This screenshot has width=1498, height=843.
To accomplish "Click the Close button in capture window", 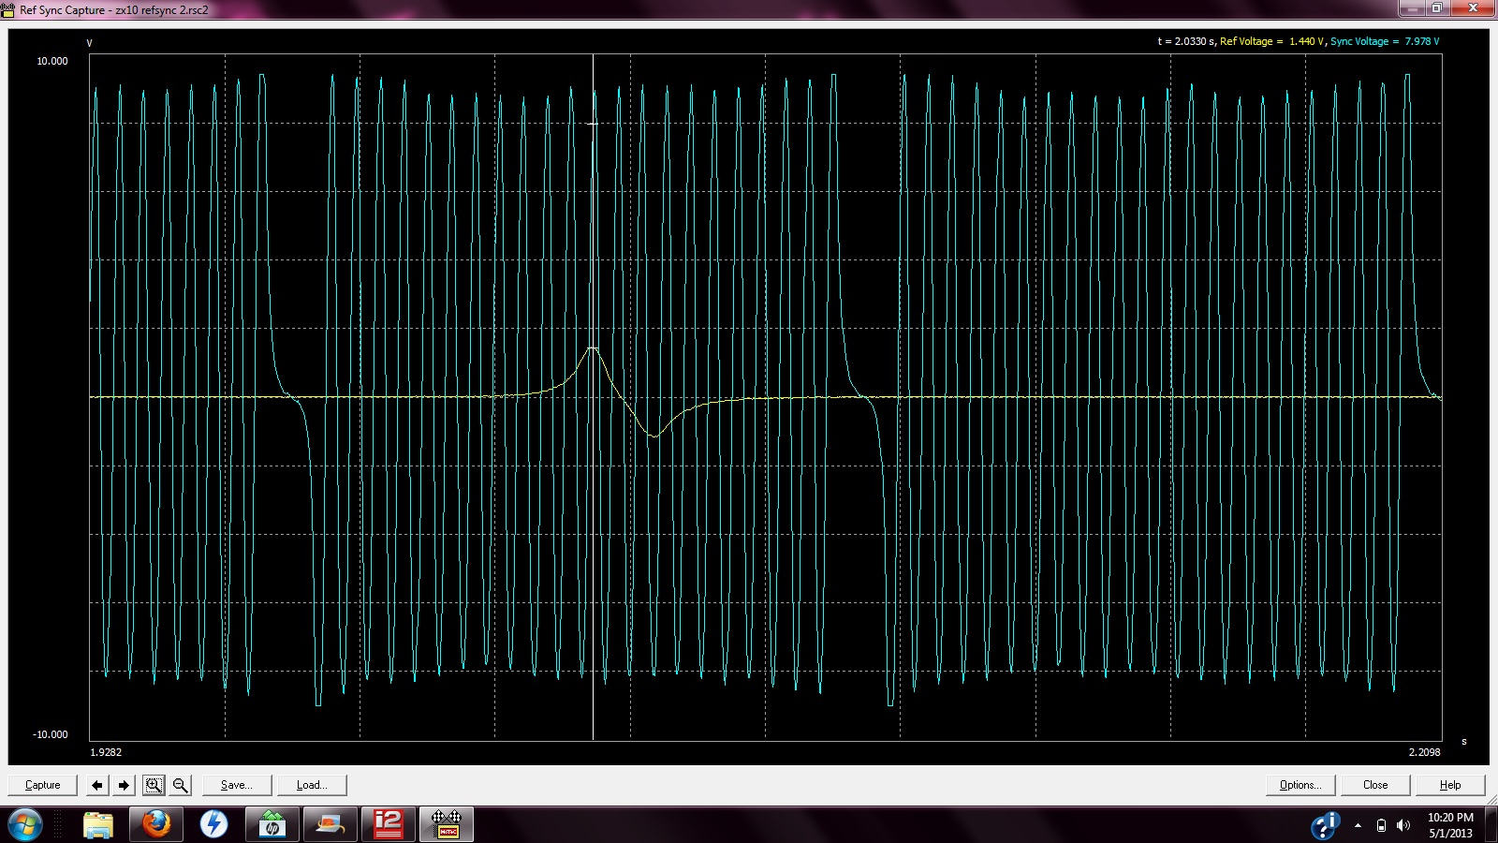I will 1375,785.
